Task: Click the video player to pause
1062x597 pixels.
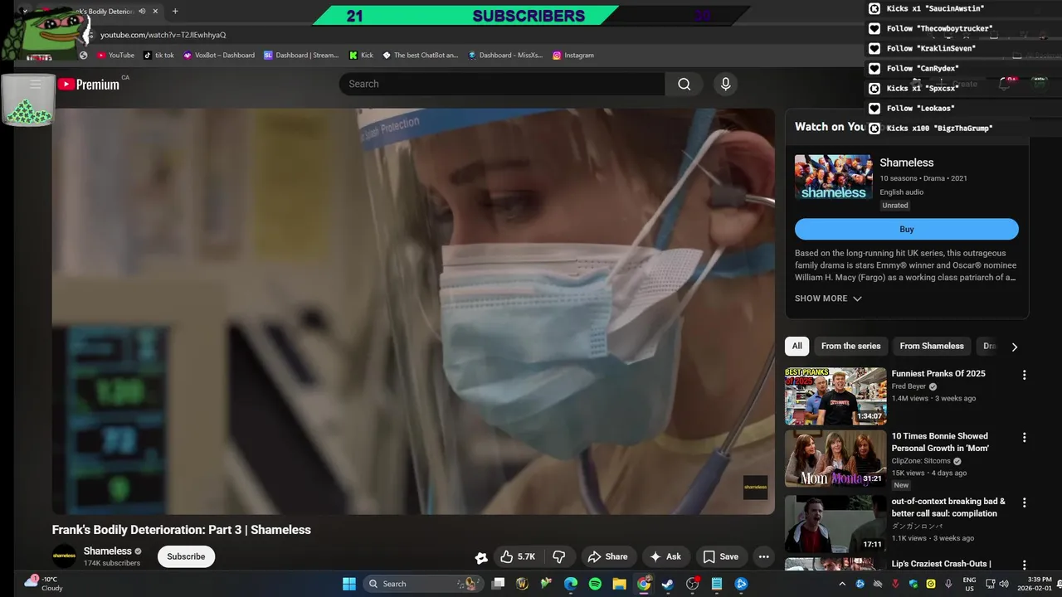Action: click(x=413, y=311)
